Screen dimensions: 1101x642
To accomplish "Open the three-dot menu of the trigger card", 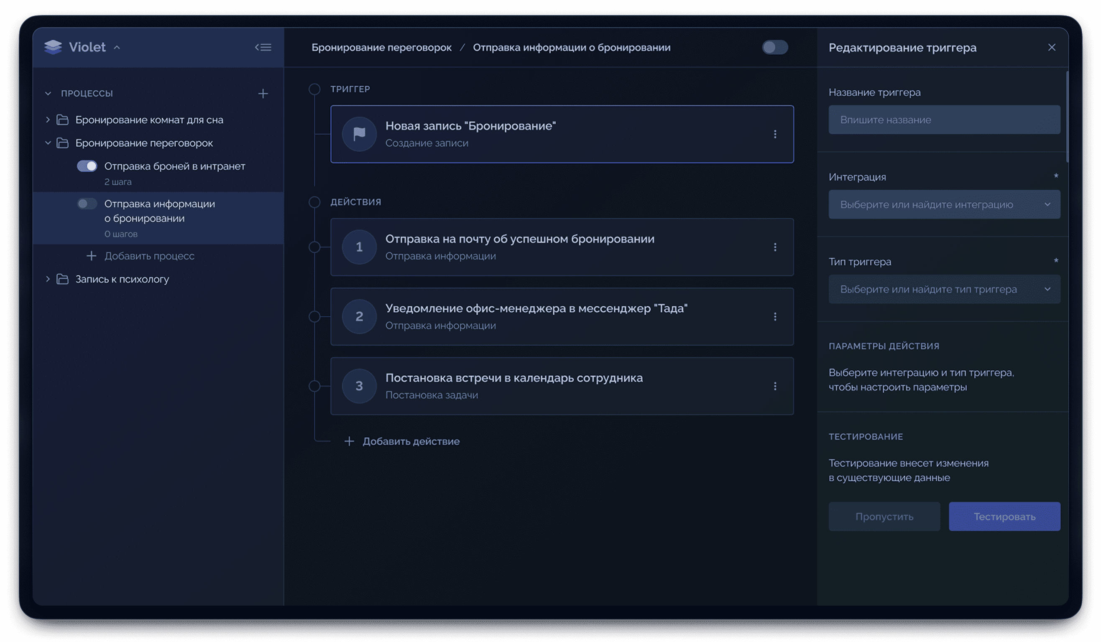I will [775, 134].
